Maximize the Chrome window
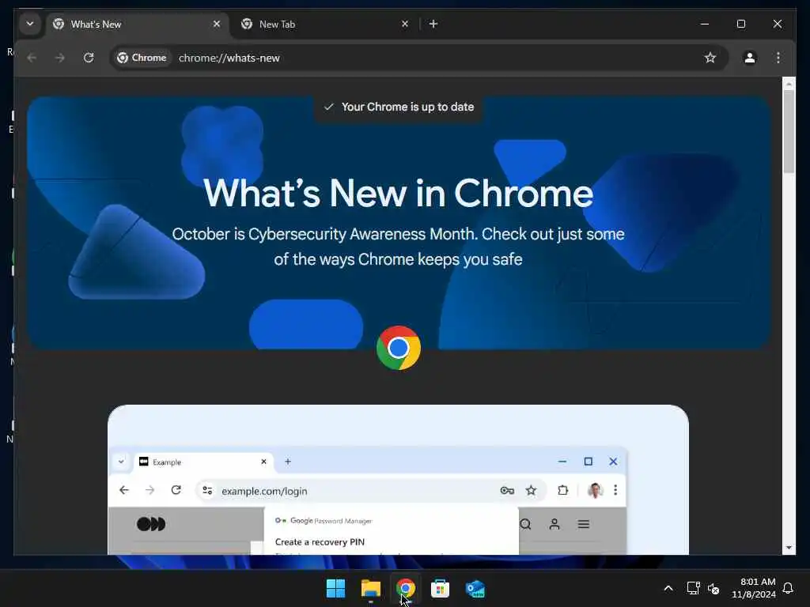Screen dimensions: 810x607 (740, 24)
